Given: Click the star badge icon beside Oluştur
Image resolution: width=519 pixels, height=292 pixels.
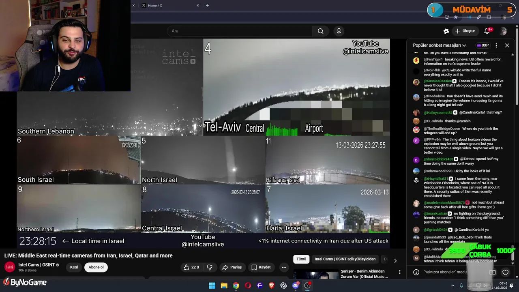Looking at the screenshot, I should coord(446,31).
